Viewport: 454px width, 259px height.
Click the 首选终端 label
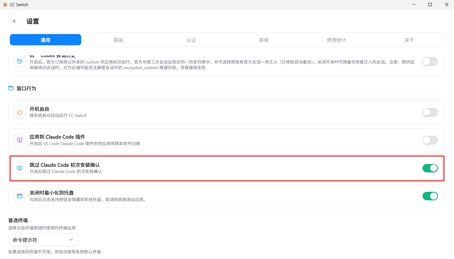(x=18, y=220)
